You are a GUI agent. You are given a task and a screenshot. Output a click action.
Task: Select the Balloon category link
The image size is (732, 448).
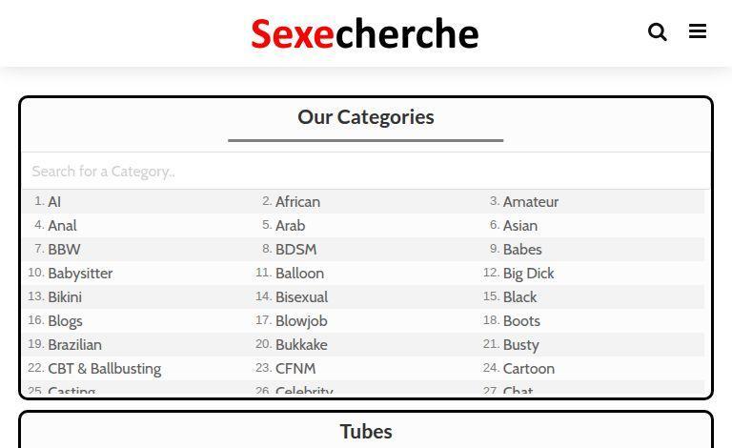[299, 274]
